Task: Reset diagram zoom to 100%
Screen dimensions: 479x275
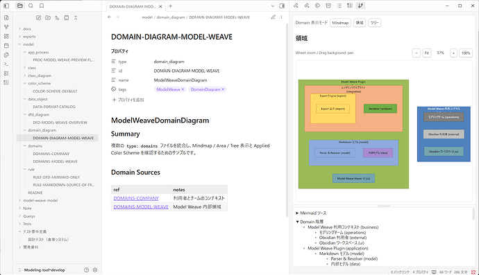Action: click(x=466, y=53)
